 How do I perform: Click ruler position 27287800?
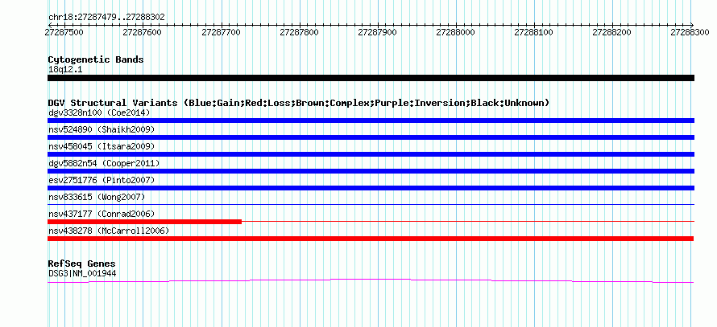coord(299,32)
